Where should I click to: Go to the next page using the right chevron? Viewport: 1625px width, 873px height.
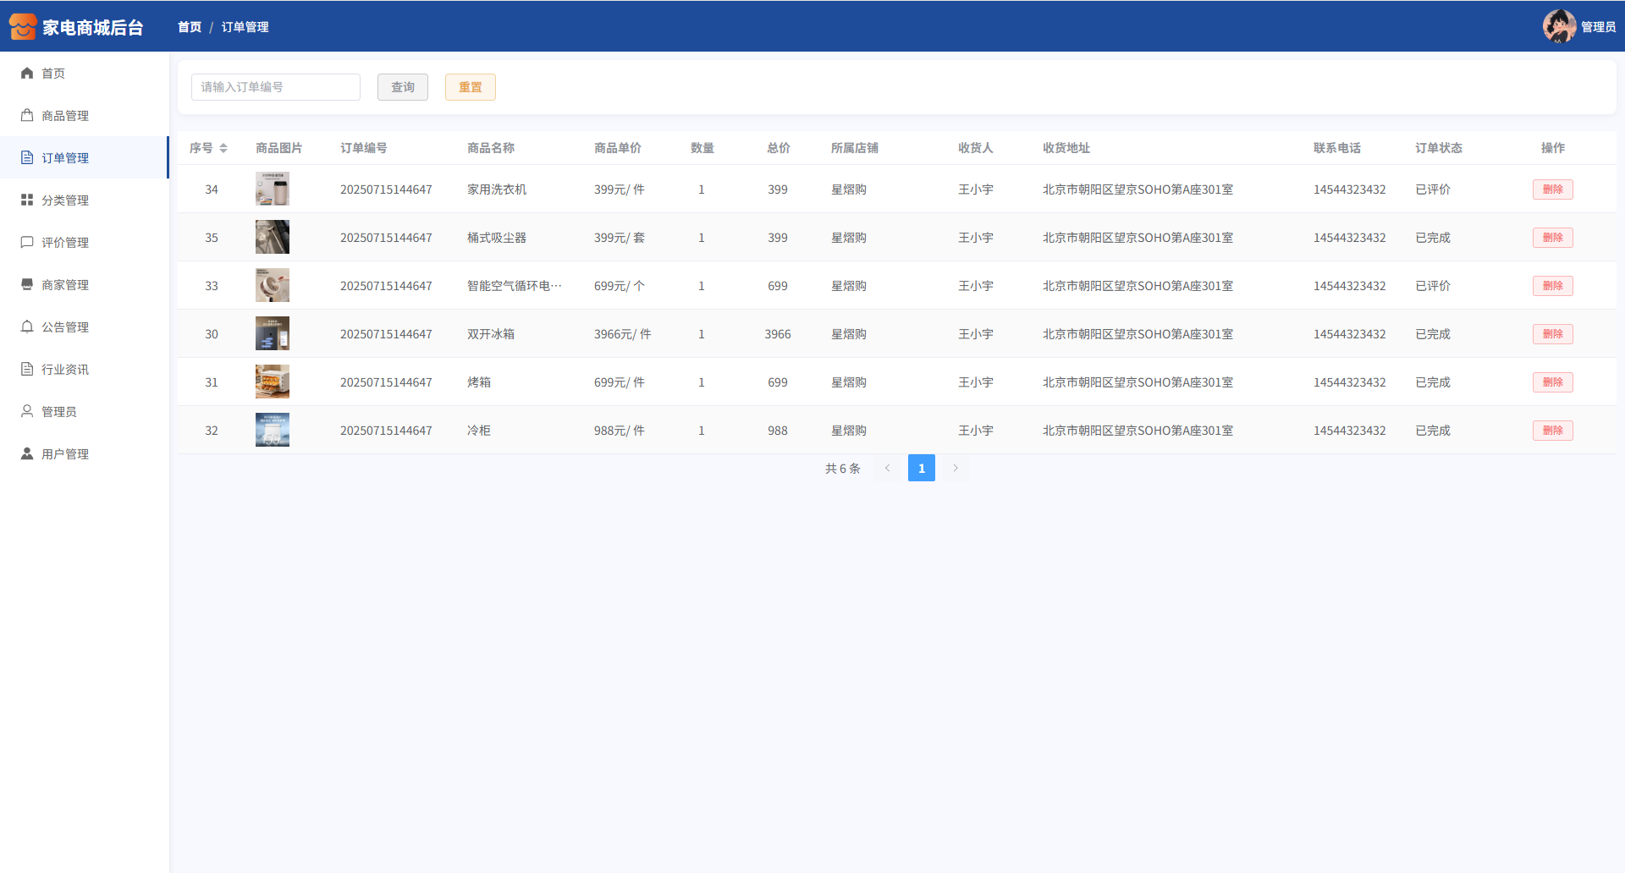(x=956, y=468)
